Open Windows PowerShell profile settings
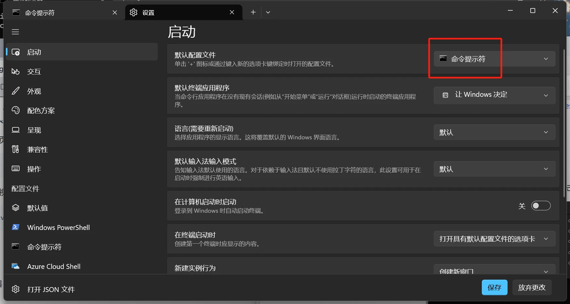Screen dimensions: 570x304 [82, 228]
